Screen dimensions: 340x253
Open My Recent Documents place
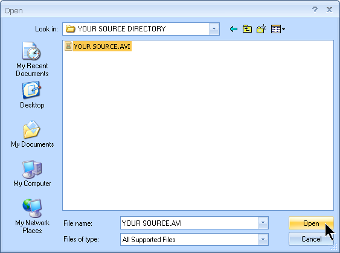32,59
